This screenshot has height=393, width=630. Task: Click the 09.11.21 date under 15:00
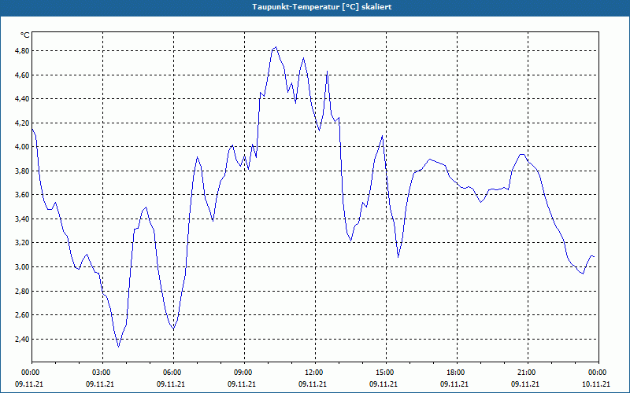[x=384, y=384]
